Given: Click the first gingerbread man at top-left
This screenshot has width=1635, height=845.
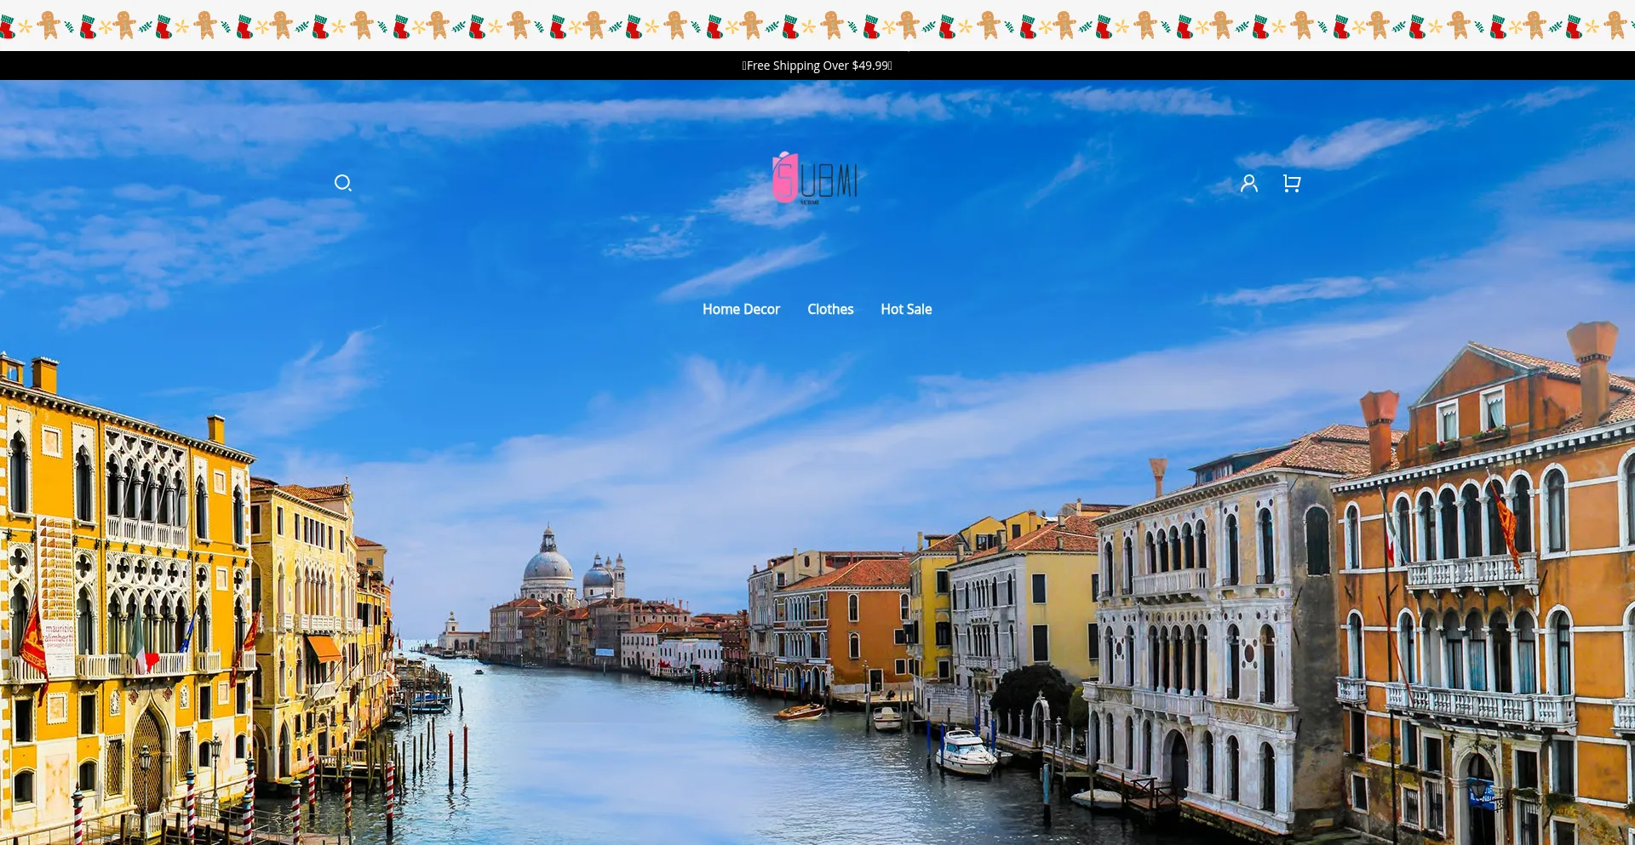Looking at the screenshot, I should point(49,26).
